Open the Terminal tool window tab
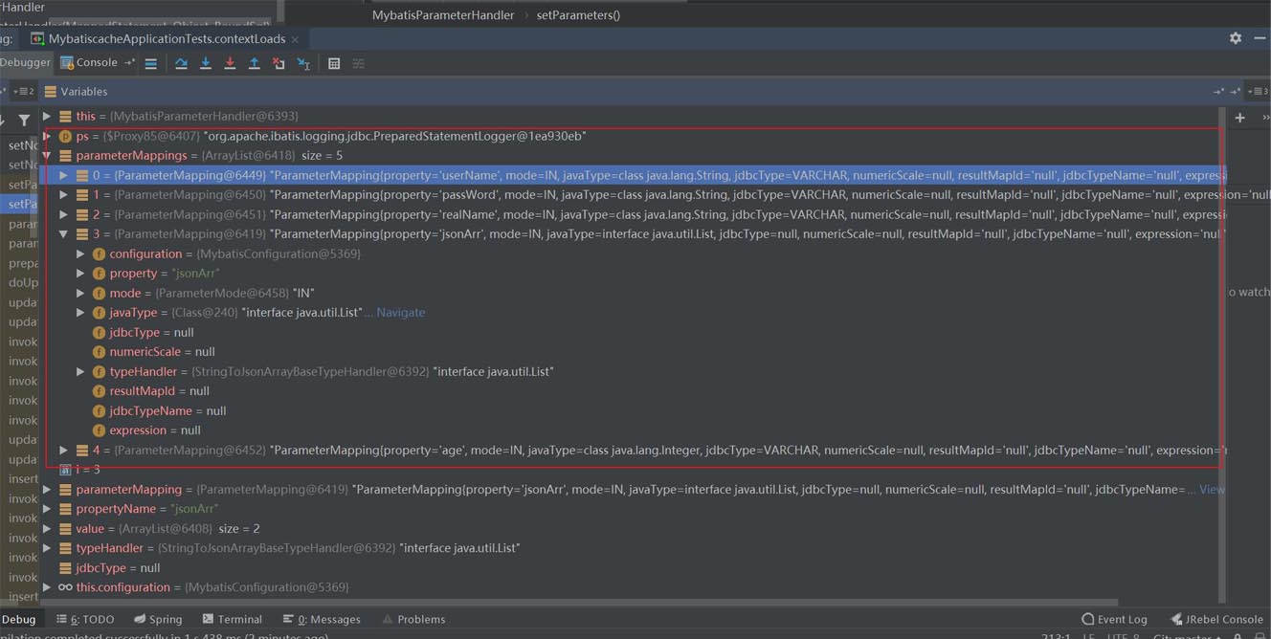 tap(232, 619)
